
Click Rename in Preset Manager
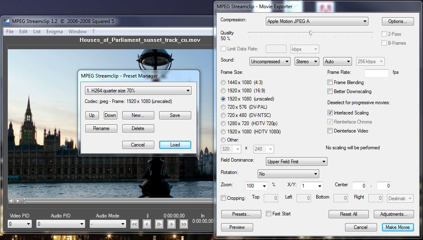pyautogui.click(x=101, y=128)
